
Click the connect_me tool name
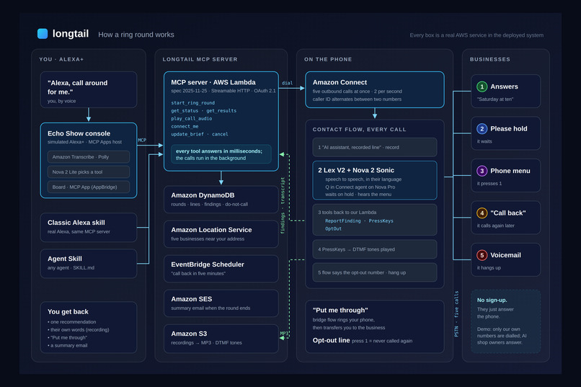click(x=185, y=126)
